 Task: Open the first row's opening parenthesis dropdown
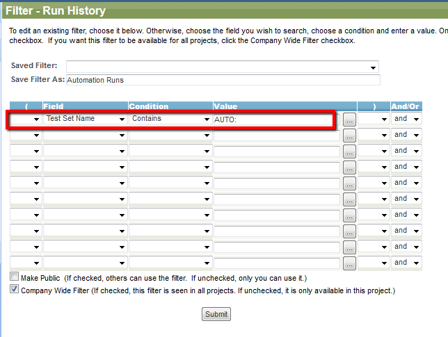(26, 119)
